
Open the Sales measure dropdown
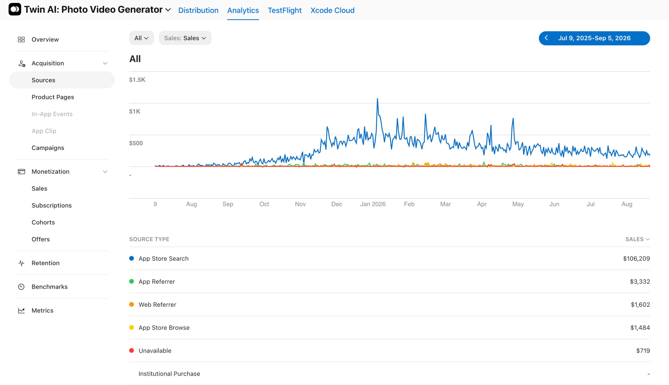pyautogui.click(x=185, y=38)
